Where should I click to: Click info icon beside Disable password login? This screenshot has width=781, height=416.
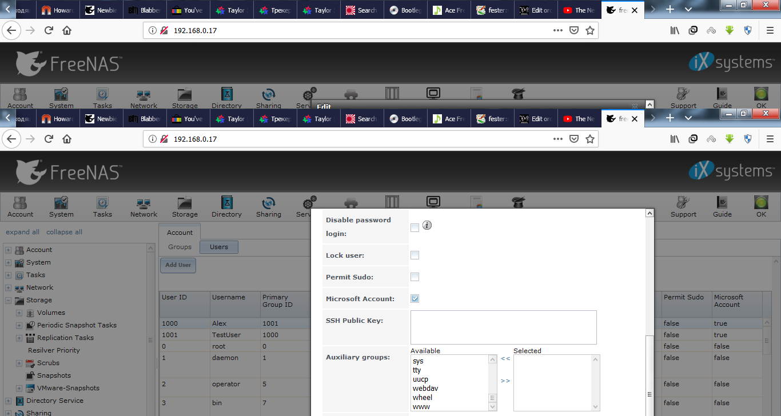[x=427, y=225]
